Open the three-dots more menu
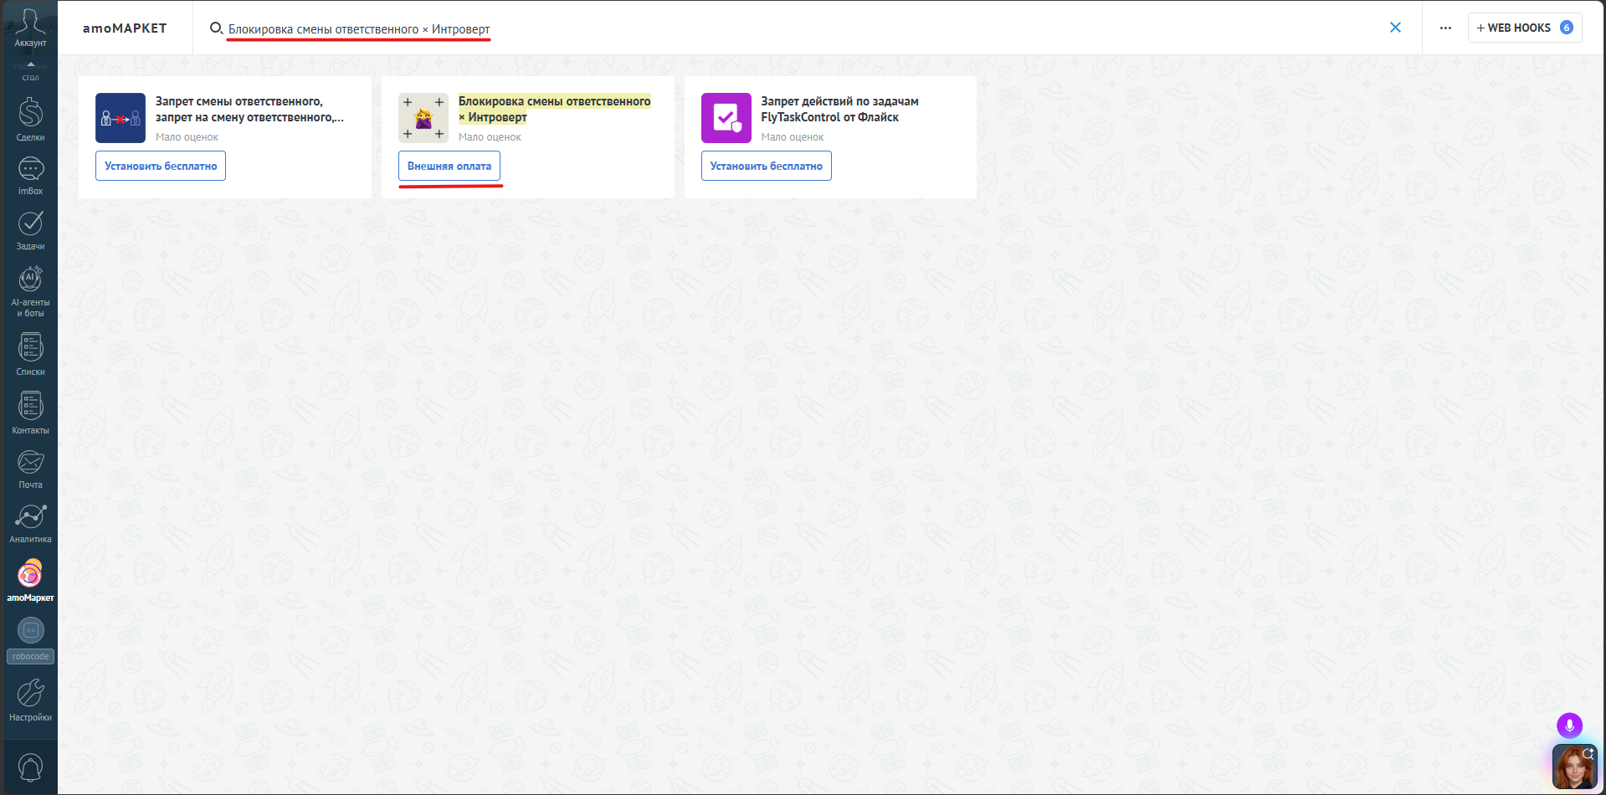This screenshot has height=795, width=1606. (x=1445, y=28)
